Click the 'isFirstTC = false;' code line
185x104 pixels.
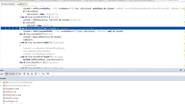(34, 25)
